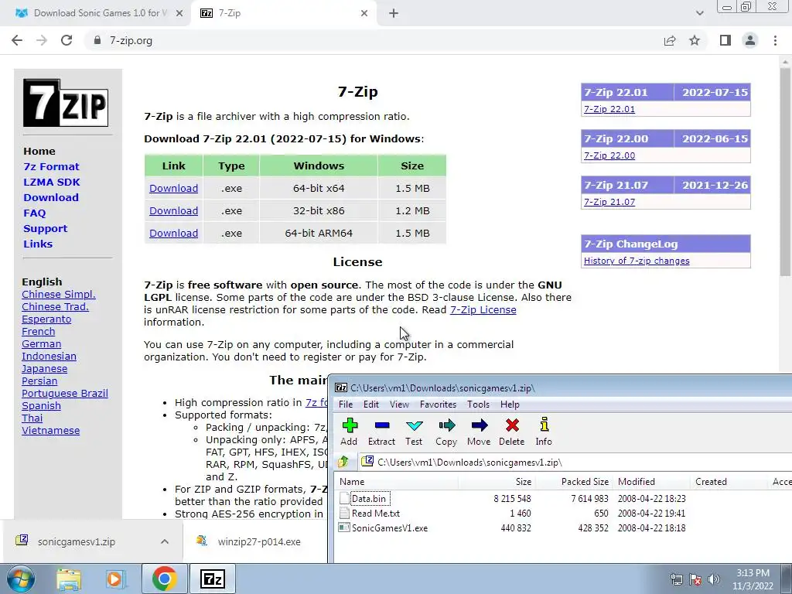Open a new browser tab
792x594 pixels.
pyautogui.click(x=394, y=13)
